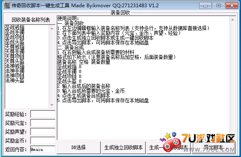Screen dimensions: 241x157
Task: Select 天尊戒指 in the equipment list
Action: coord(14,47)
